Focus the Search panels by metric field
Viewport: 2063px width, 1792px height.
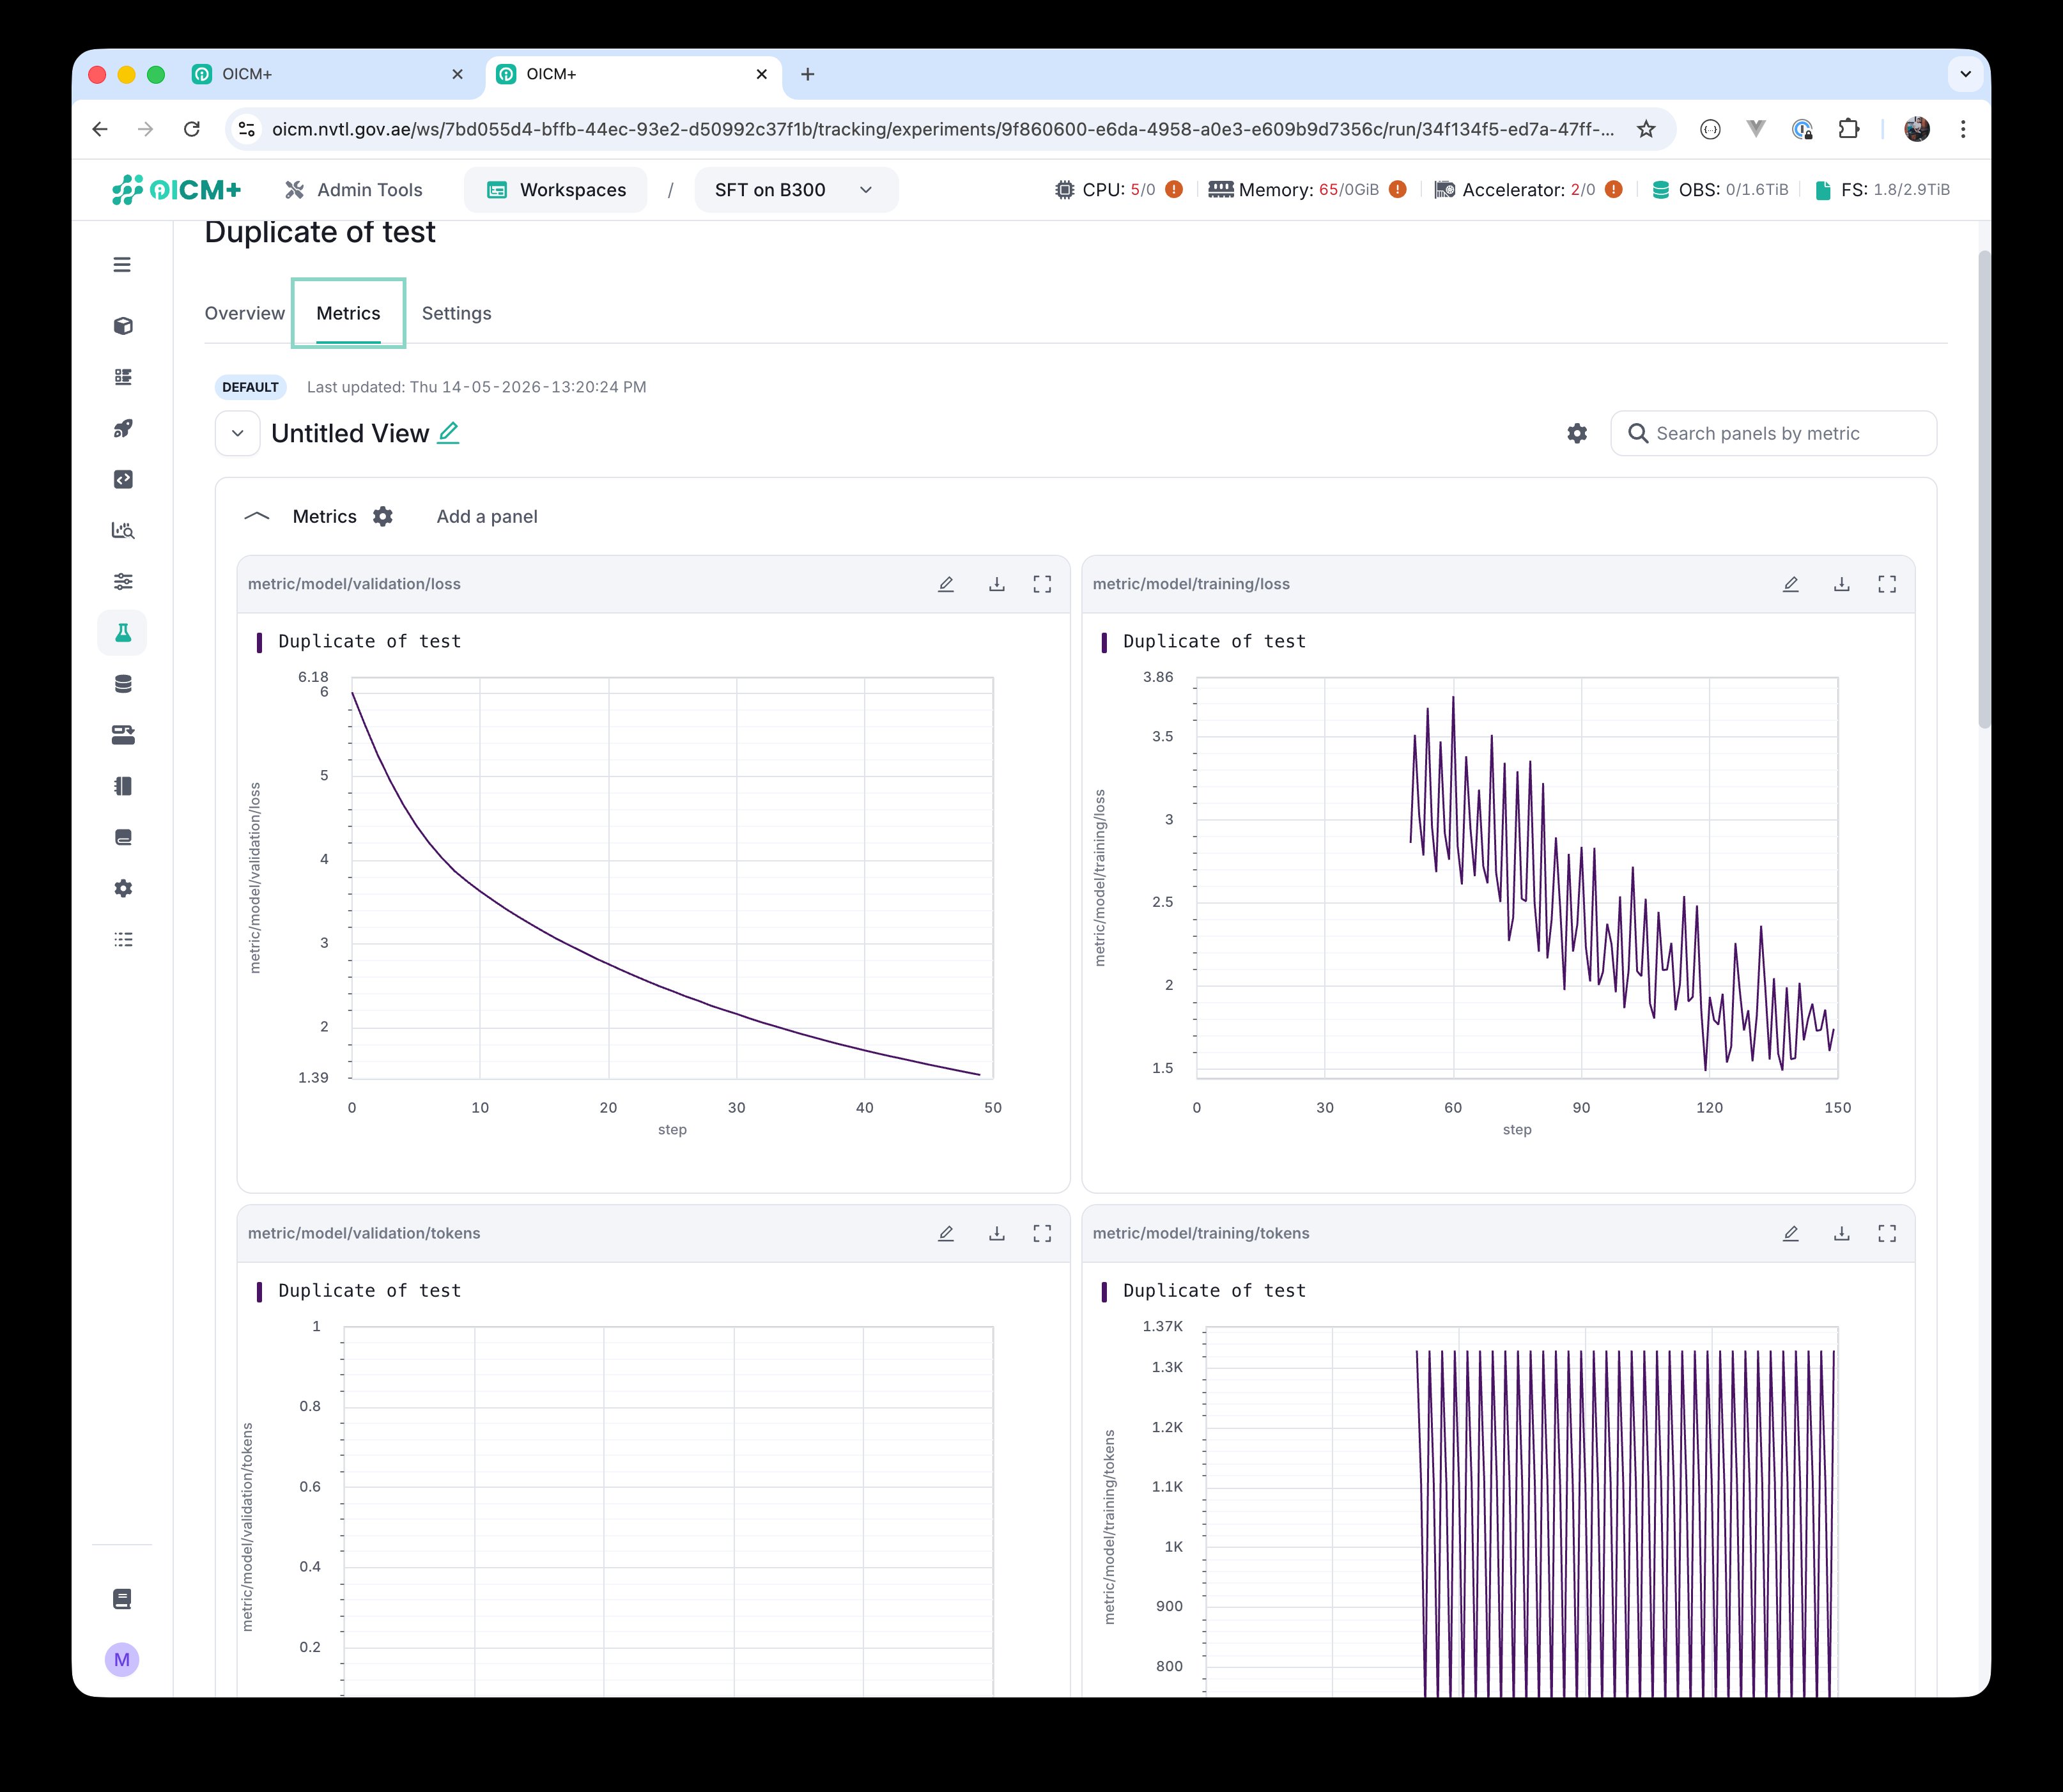[x=1774, y=433]
